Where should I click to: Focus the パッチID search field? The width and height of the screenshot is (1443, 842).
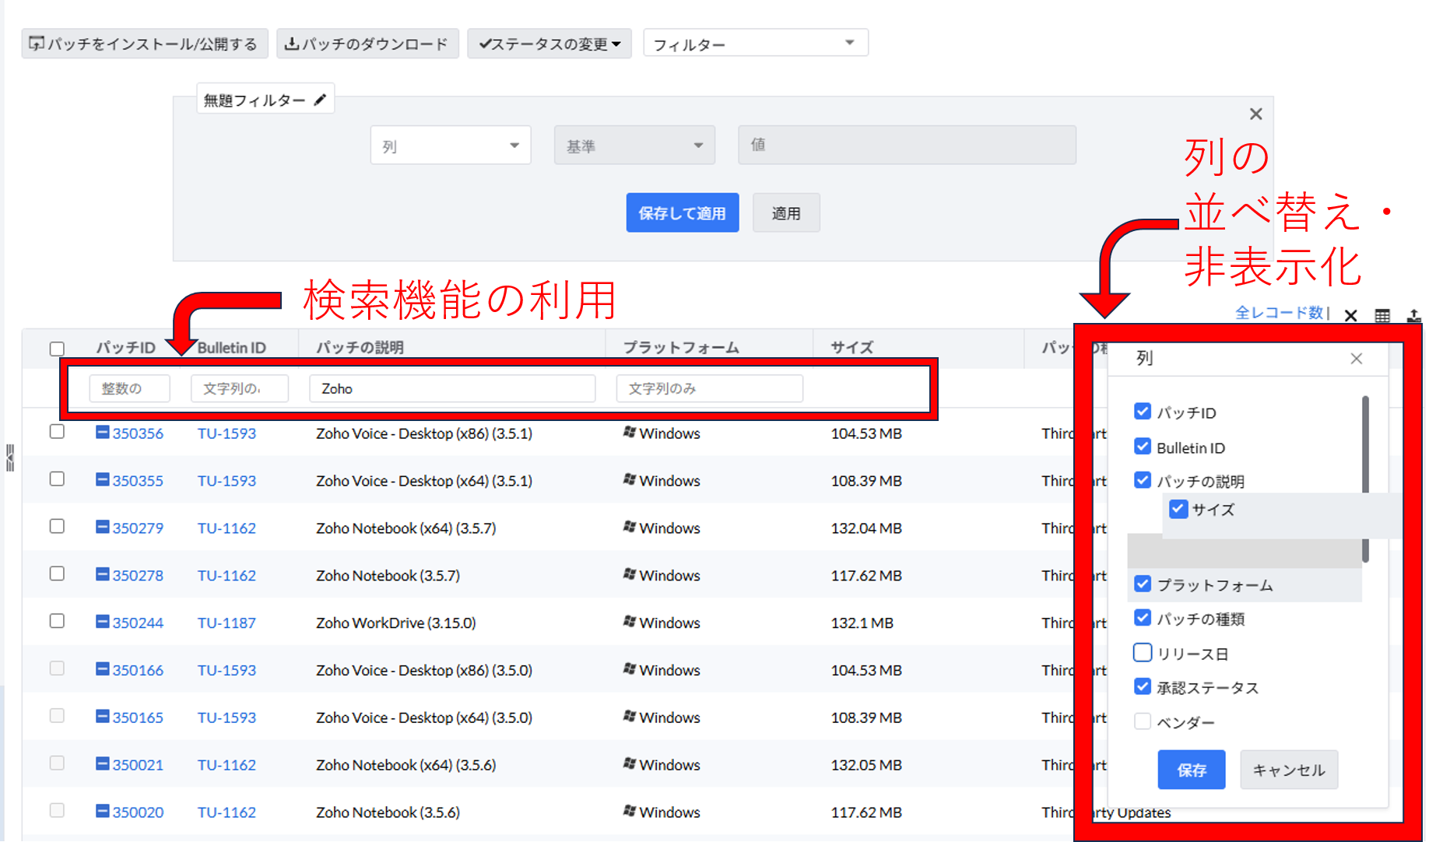point(129,388)
